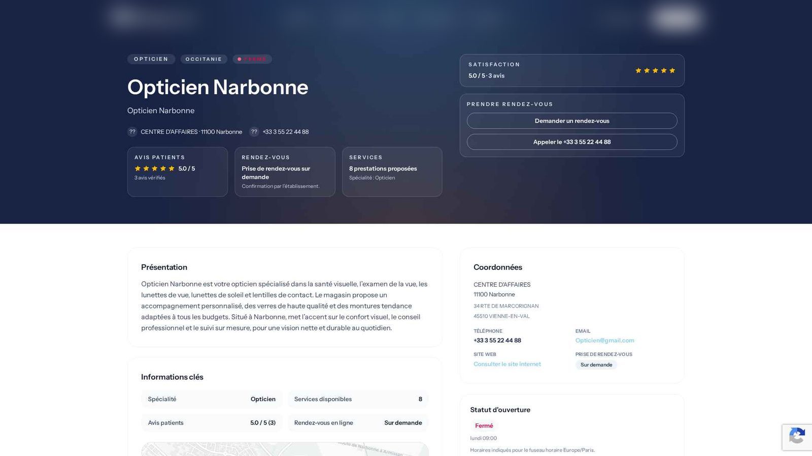
Task: Click the 'Spécialité : Opticien' text in Services card
Action: pos(372,178)
